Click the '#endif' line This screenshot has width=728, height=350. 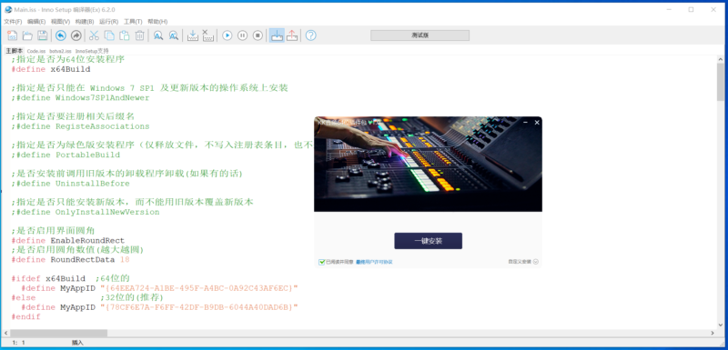[26, 317]
